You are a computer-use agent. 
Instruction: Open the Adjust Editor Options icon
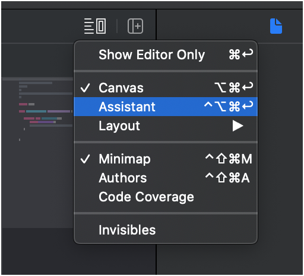(x=95, y=26)
